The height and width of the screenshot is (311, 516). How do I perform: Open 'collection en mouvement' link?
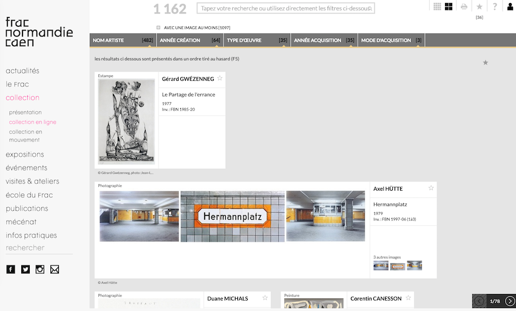(25, 135)
